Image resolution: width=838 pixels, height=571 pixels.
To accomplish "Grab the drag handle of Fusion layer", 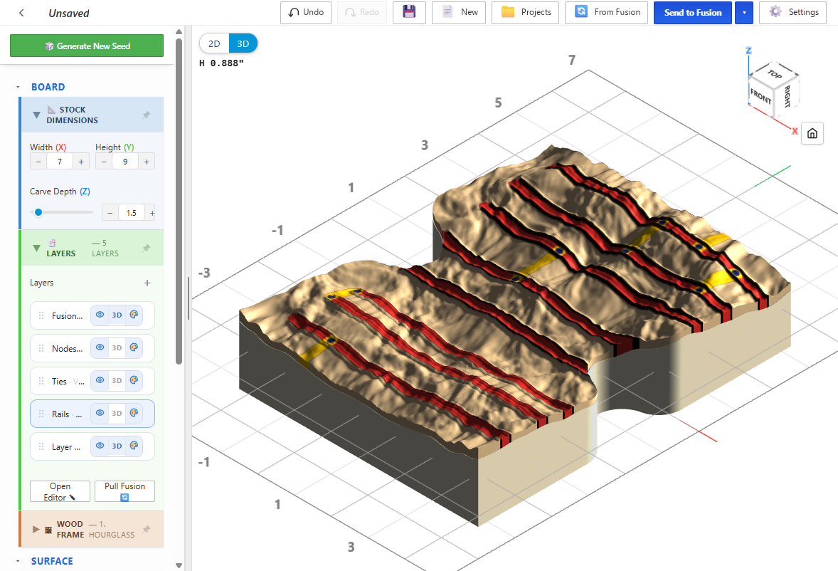I will [41, 315].
